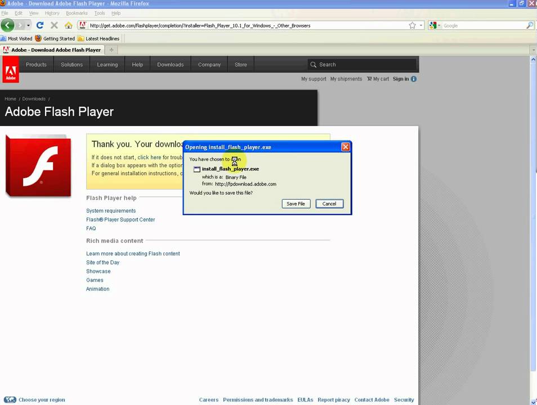
Task: Open Getting Started bookmark
Action: pos(55,38)
